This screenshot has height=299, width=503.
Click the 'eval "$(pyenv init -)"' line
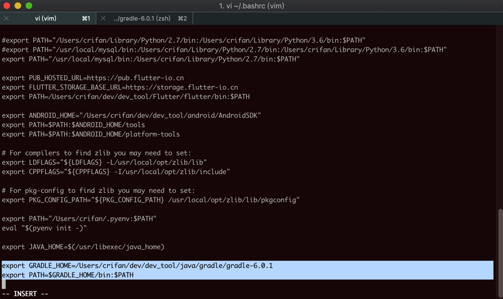[x=44, y=228]
